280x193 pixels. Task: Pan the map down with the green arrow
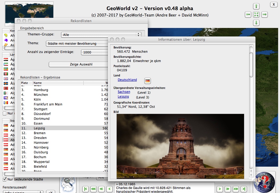point(256,23)
